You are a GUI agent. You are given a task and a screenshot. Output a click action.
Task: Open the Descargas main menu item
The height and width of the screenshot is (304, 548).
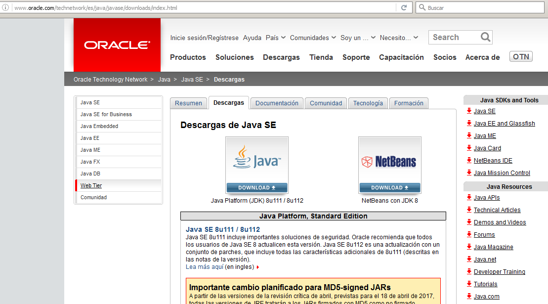(281, 57)
